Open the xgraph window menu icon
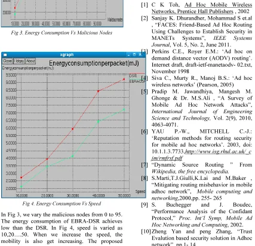 click(x=5, y=55)
